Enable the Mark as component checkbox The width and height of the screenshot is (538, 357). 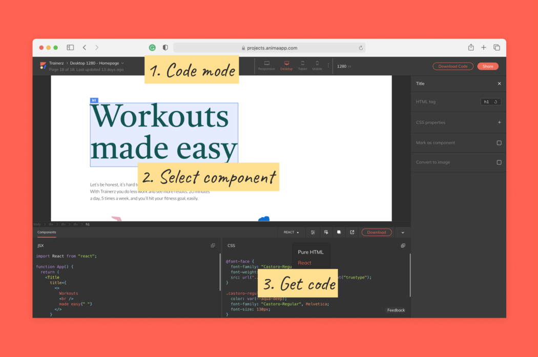[499, 143]
